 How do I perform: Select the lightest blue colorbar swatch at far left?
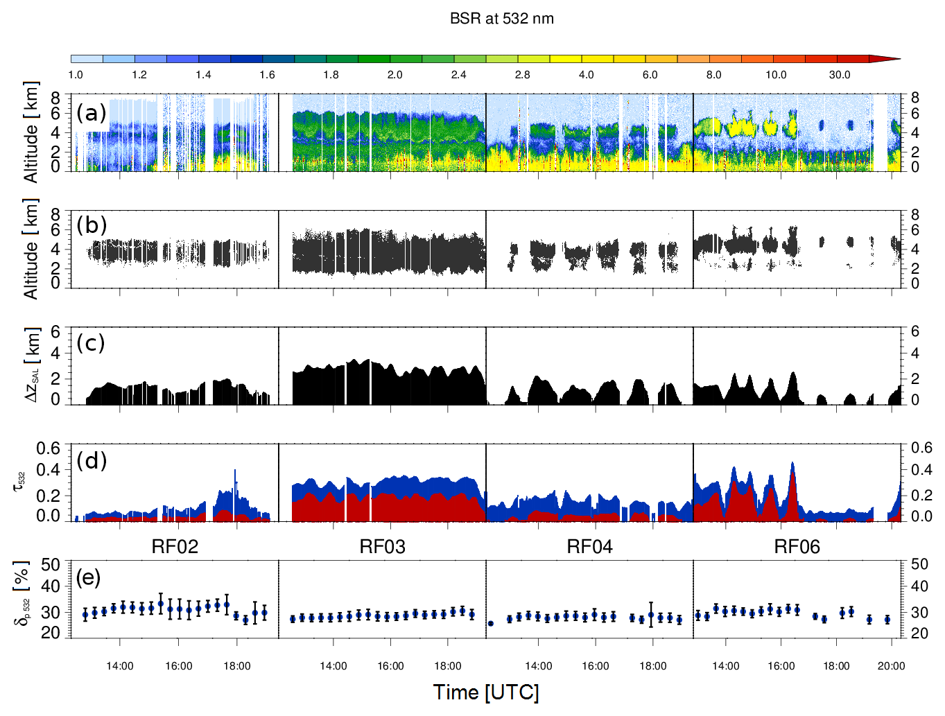pos(87,60)
